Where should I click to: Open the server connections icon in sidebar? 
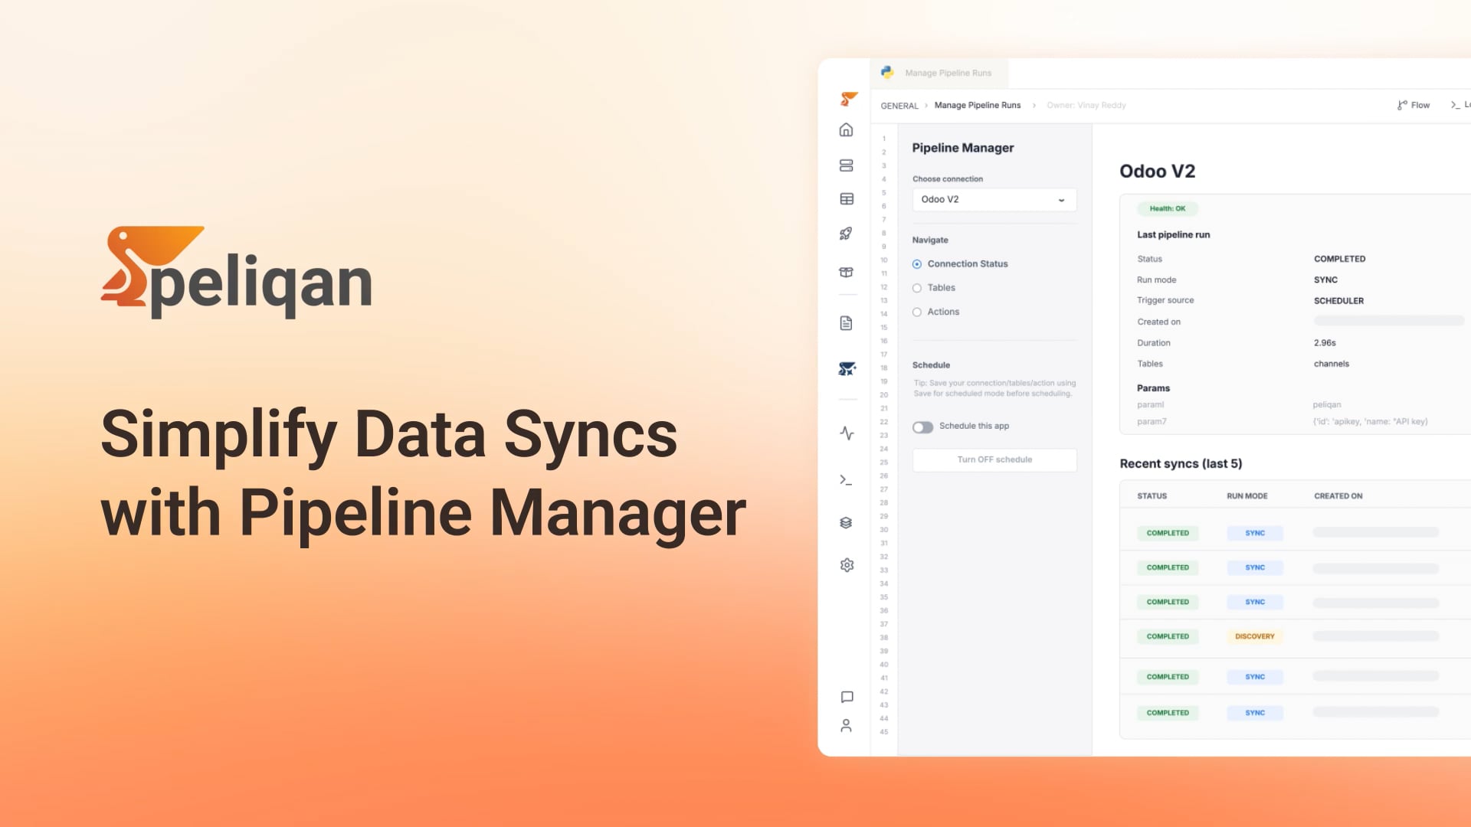(846, 165)
